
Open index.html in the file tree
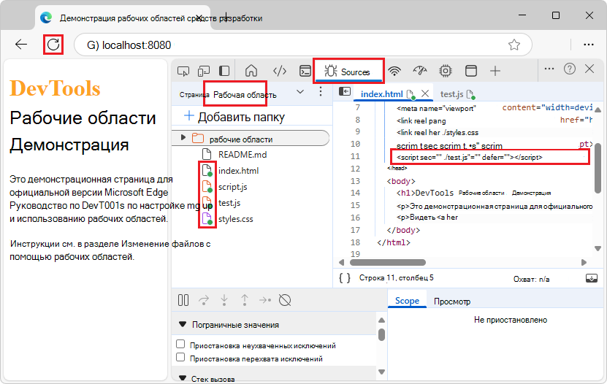[238, 171]
